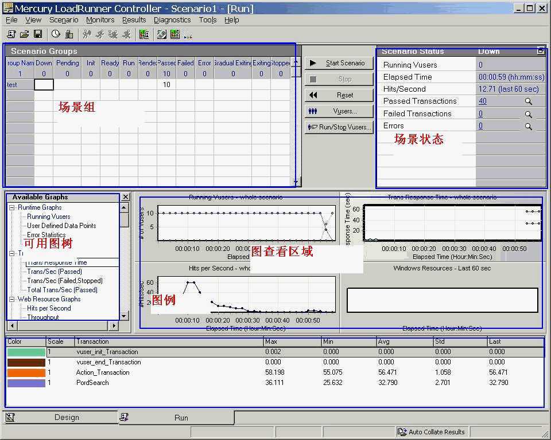551x440 pixels.
Task: Click the Stop scenario button
Action: click(339, 79)
